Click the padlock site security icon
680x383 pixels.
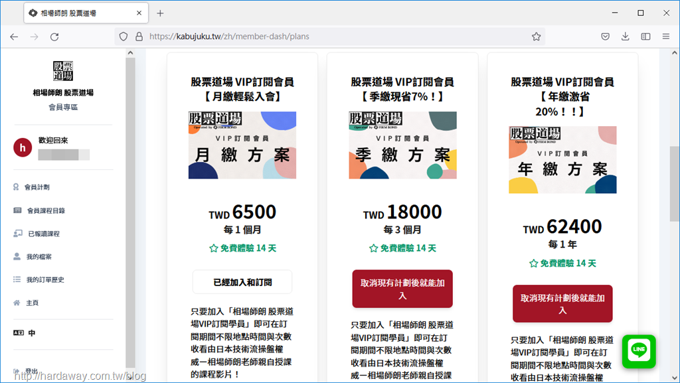[139, 37]
